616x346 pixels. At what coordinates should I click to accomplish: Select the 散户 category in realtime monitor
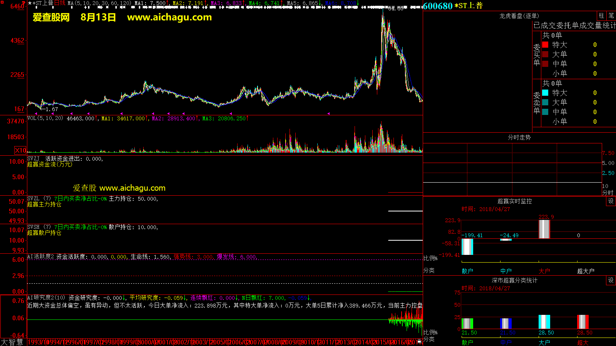(x=467, y=271)
